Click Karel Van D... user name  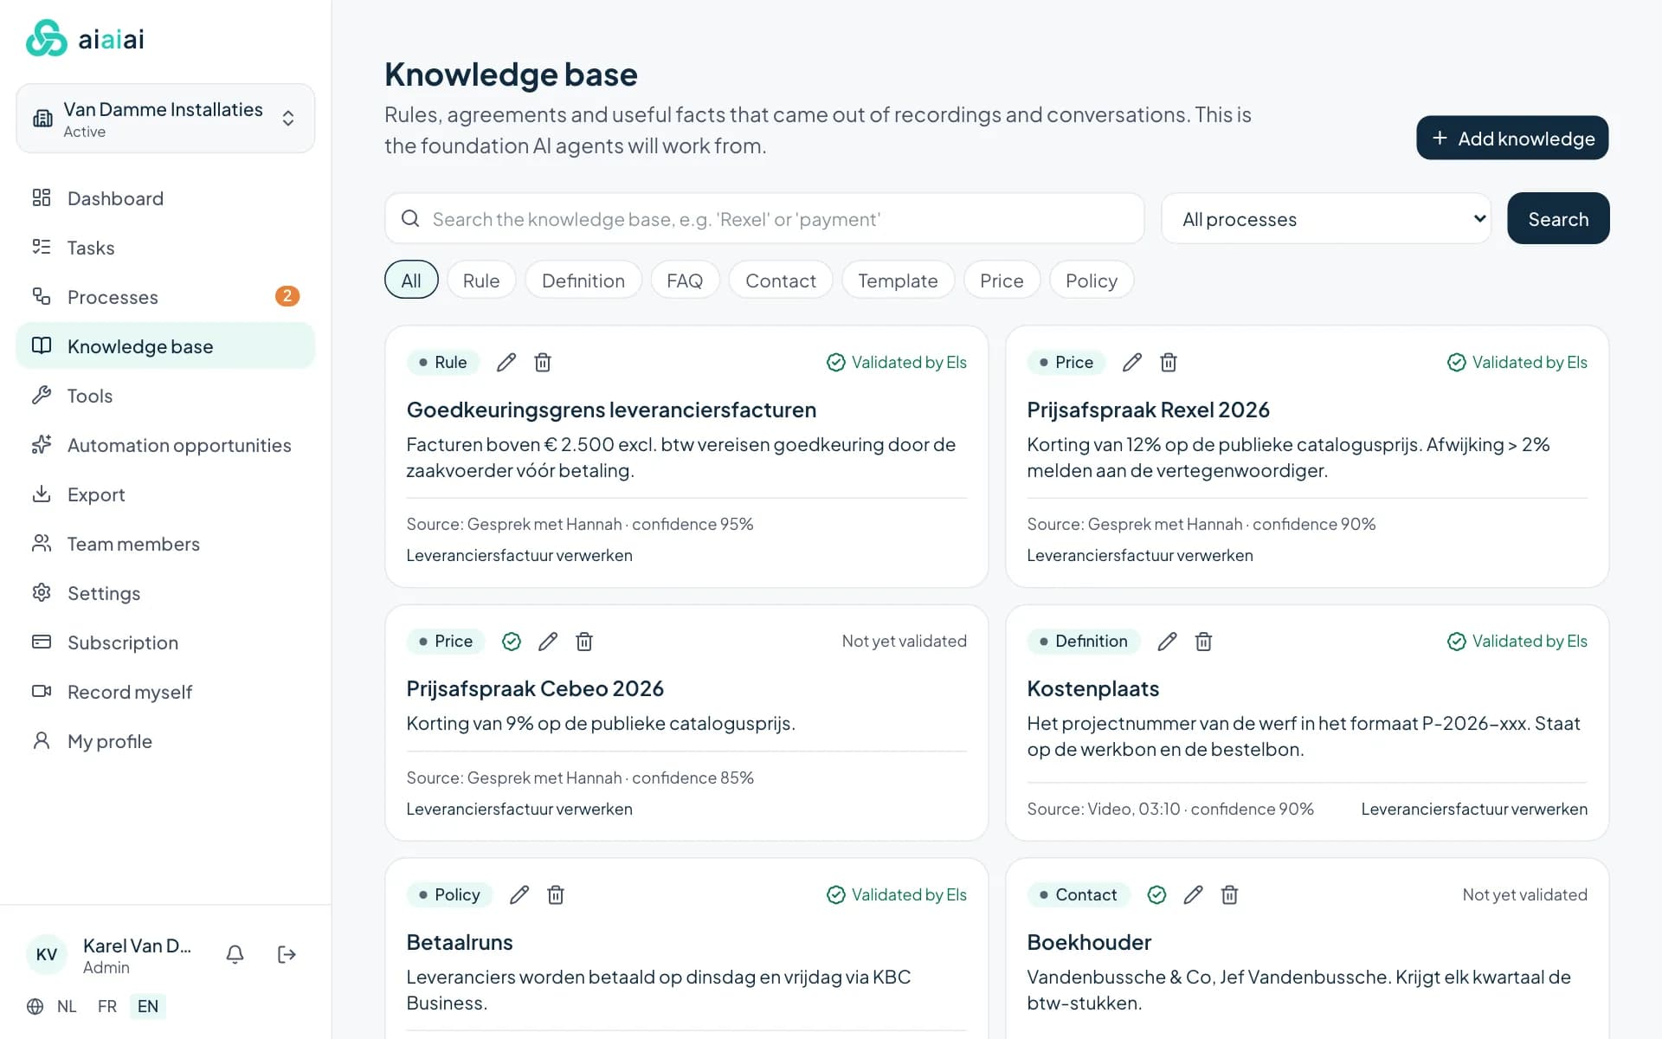[137, 945]
